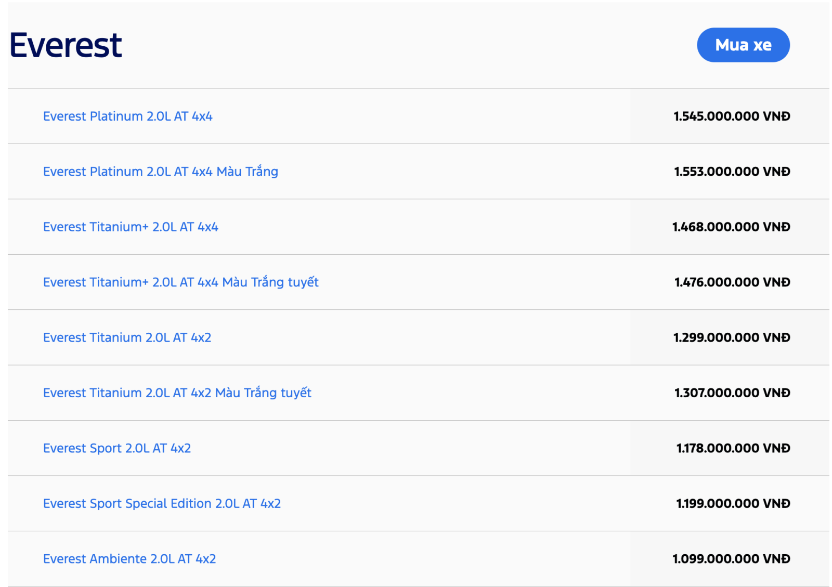Click the Mua xe button

(743, 45)
